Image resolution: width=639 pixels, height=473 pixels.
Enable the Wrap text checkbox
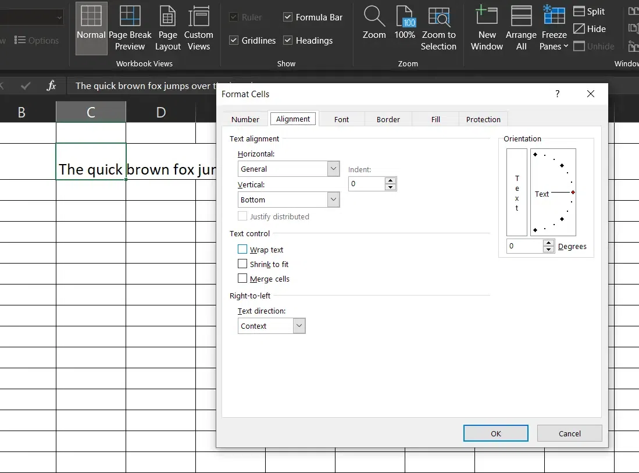[x=242, y=249]
